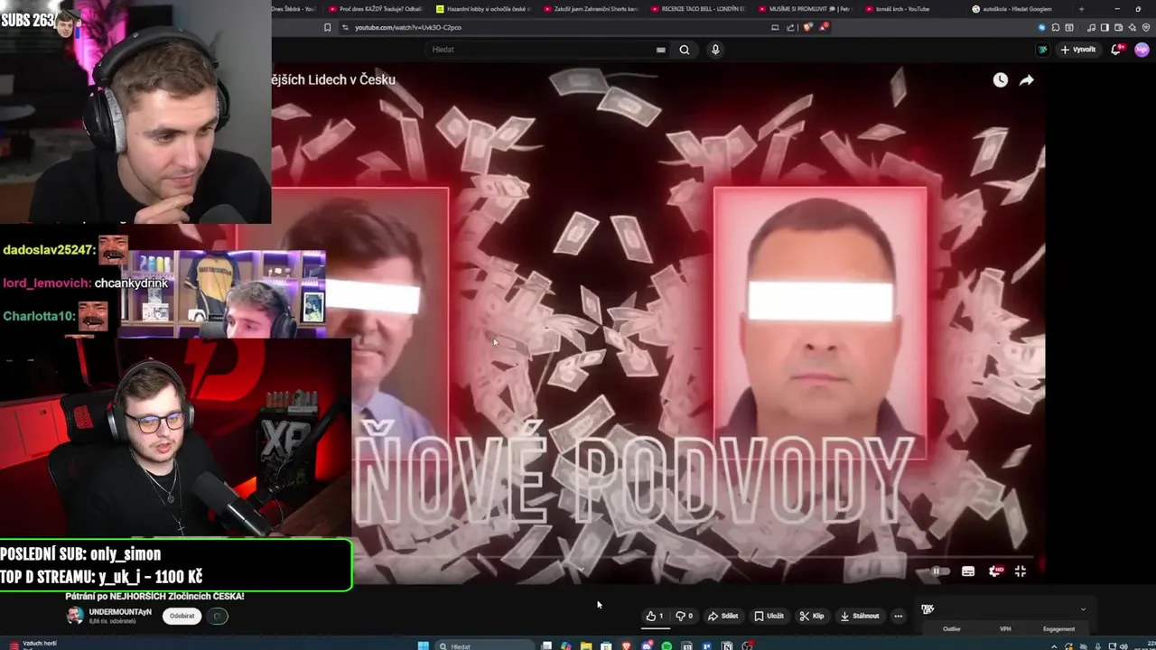The height and width of the screenshot is (650, 1156).
Task: Subscribe using the Odebírat button
Action: click(x=182, y=616)
